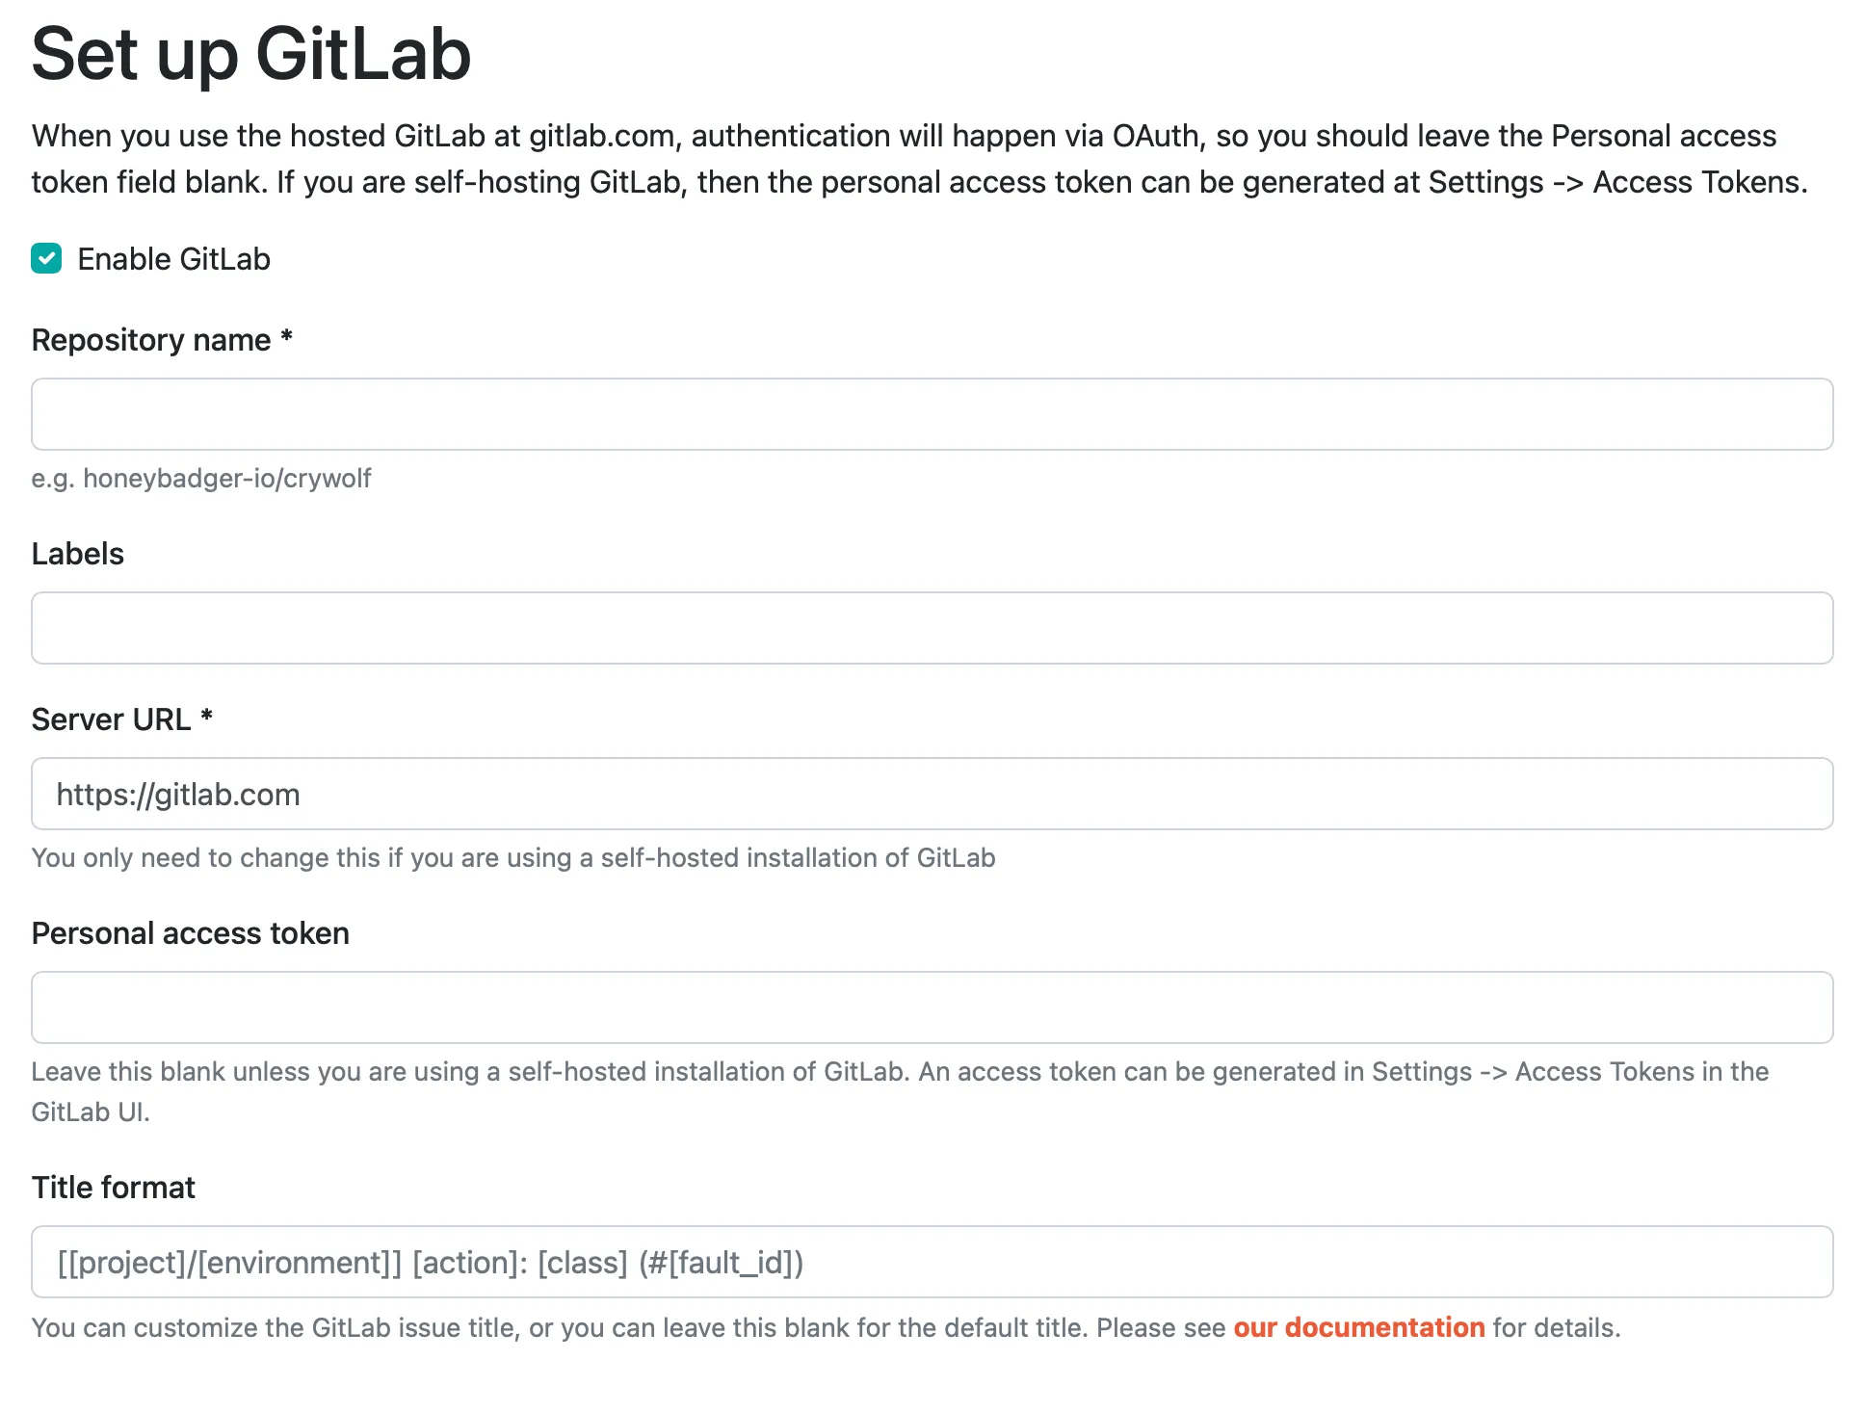Click the "You can customize the GitLab issue title" text
Image resolution: width=1865 pixels, height=1412 pixels.
tap(626, 1327)
